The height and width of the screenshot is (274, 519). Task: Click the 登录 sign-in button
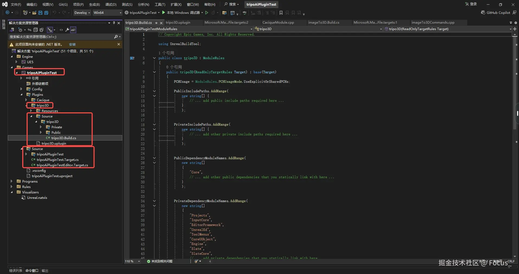pos(471,4)
